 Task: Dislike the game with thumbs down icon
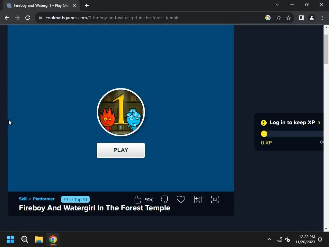point(164,199)
